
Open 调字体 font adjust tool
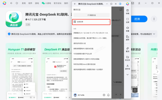127,67
